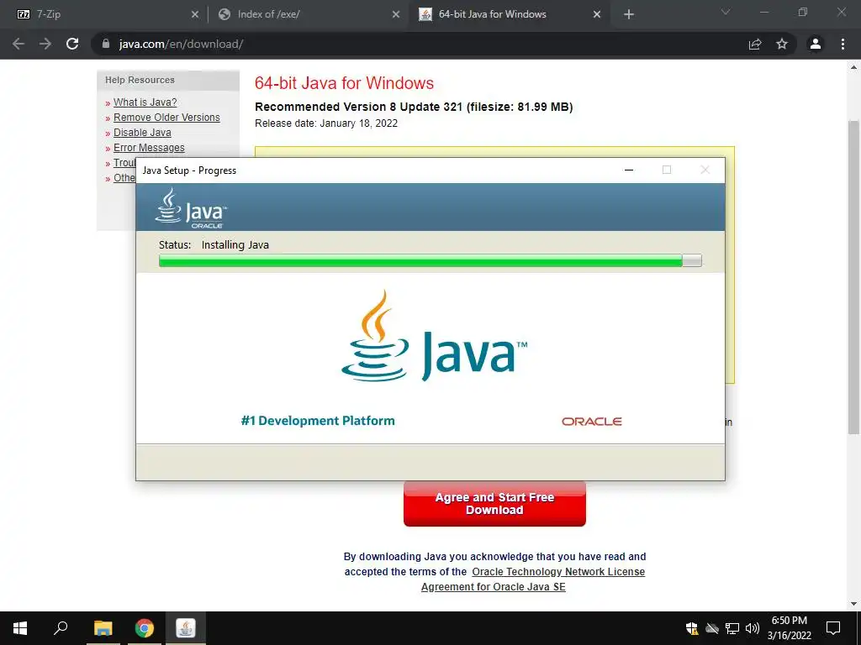Click Agree and Start Free Download button
Viewport: 861px width, 645px height.
(494, 504)
